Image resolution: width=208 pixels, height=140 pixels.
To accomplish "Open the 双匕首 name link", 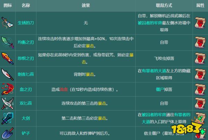I will click(26, 103).
